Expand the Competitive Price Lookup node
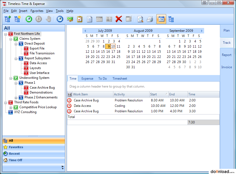 pyautogui.click(x=11, y=108)
